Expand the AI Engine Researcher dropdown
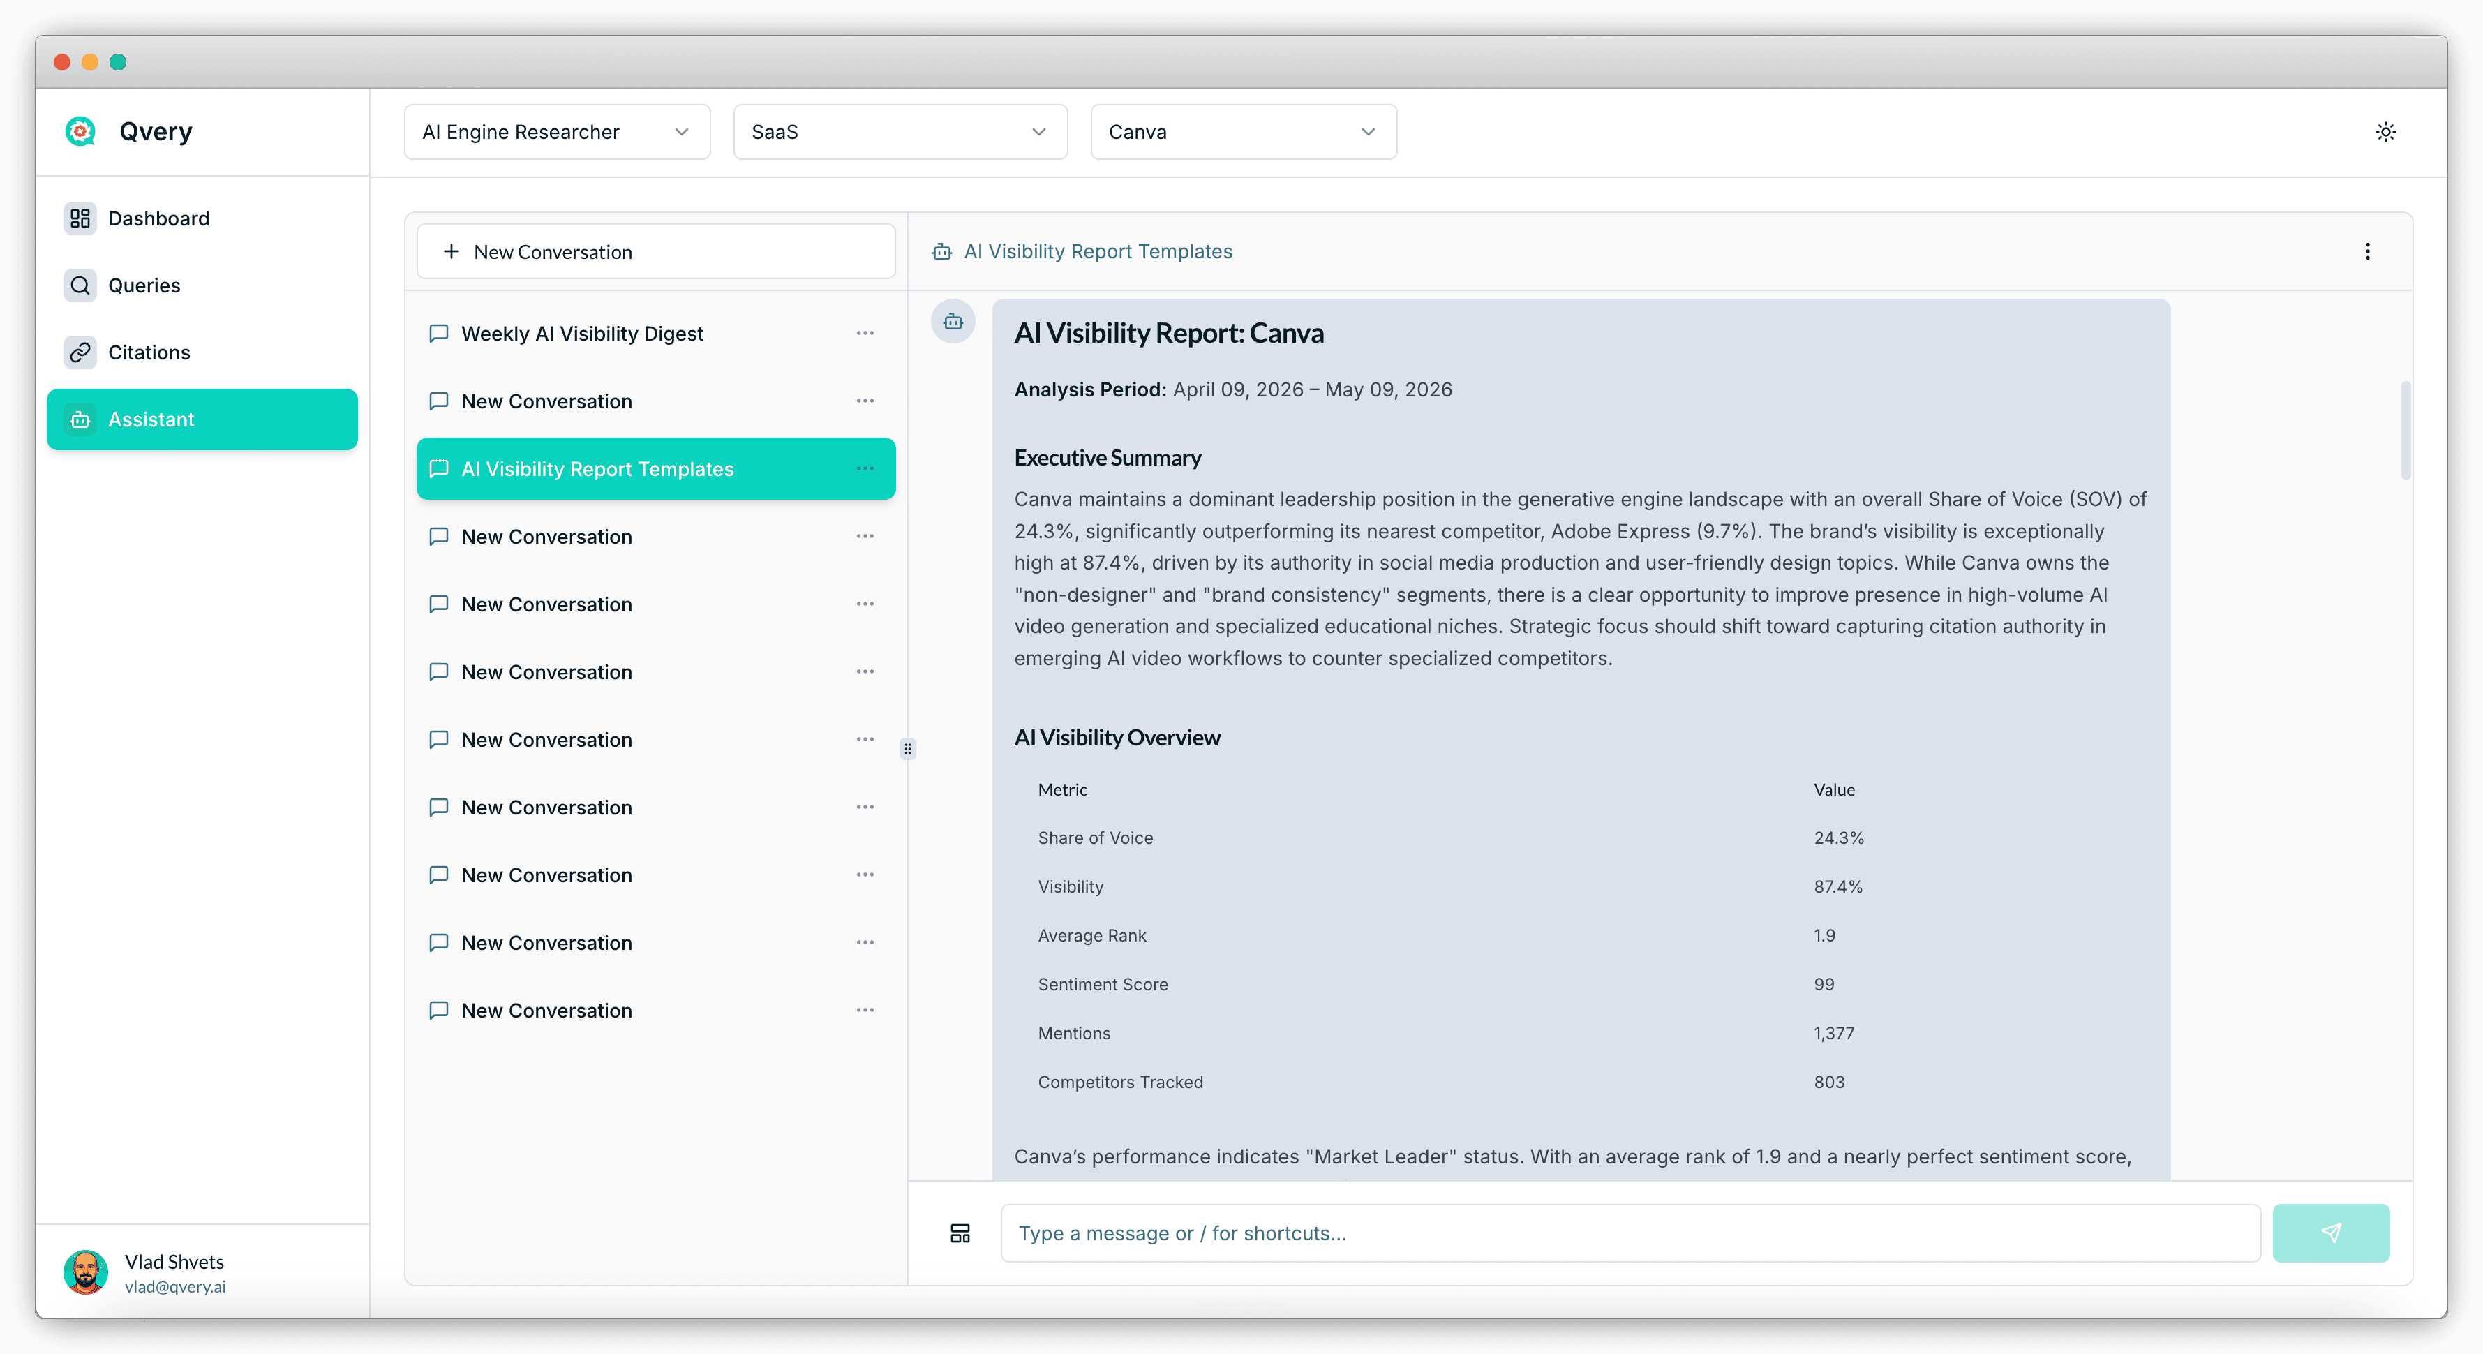This screenshot has height=1354, width=2483. (557, 132)
